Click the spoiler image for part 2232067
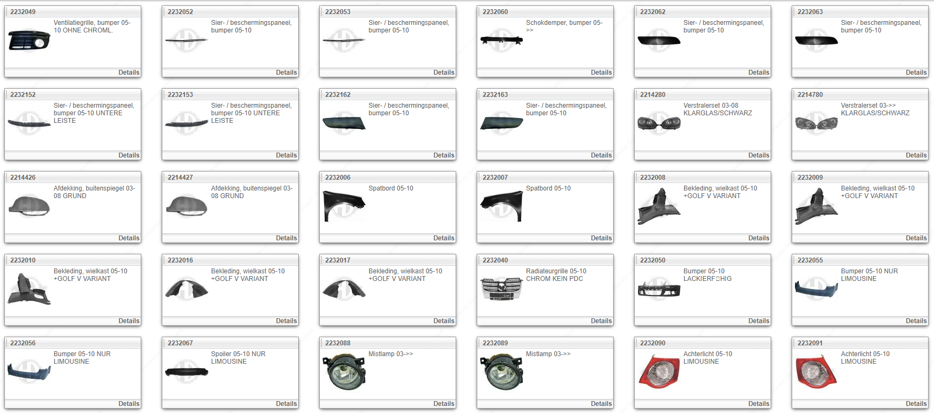The height and width of the screenshot is (413, 934). pos(187,371)
